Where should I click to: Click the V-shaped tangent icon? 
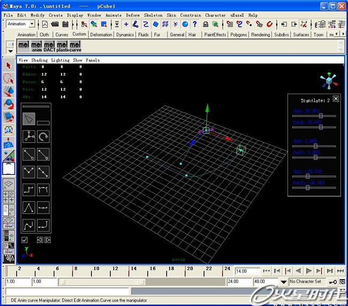(x=29, y=172)
